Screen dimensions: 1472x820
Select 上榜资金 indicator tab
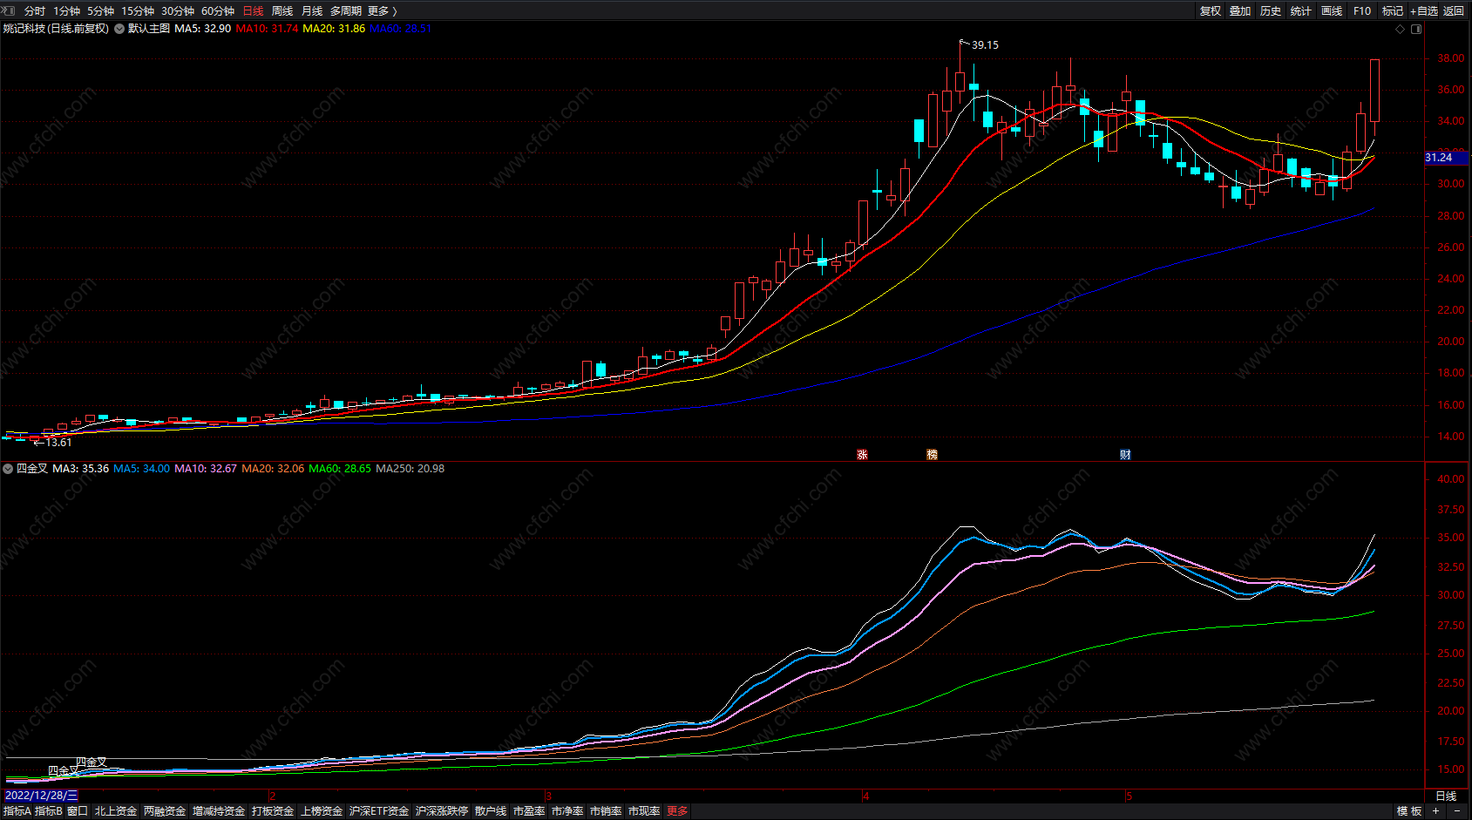click(322, 811)
